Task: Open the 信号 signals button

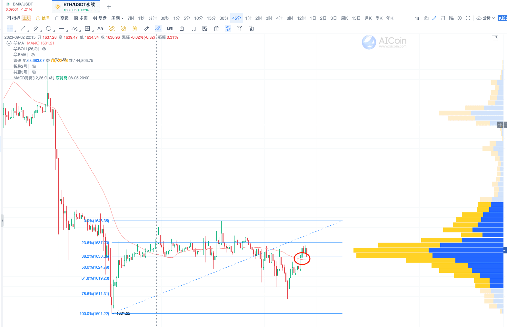Action: [x=43, y=18]
